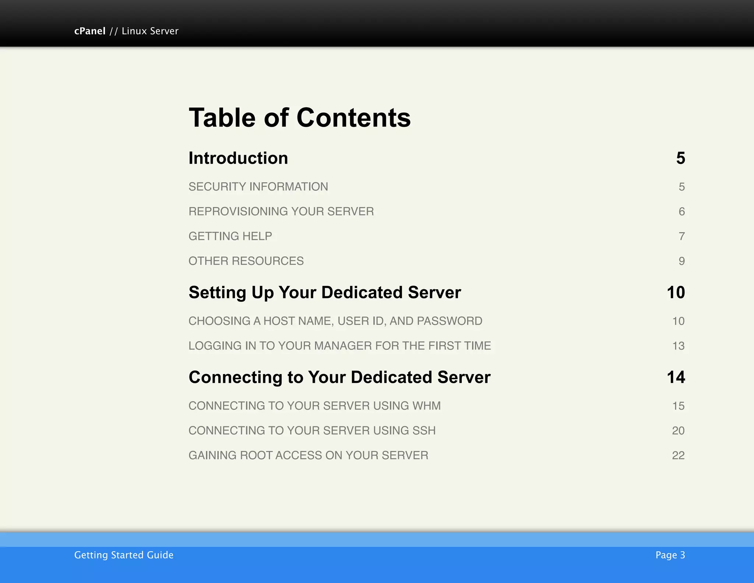This screenshot has width=754, height=583.
Task: Open GAINING ROOT ACCESS ON YOUR SERVER
Action: pos(308,455)
